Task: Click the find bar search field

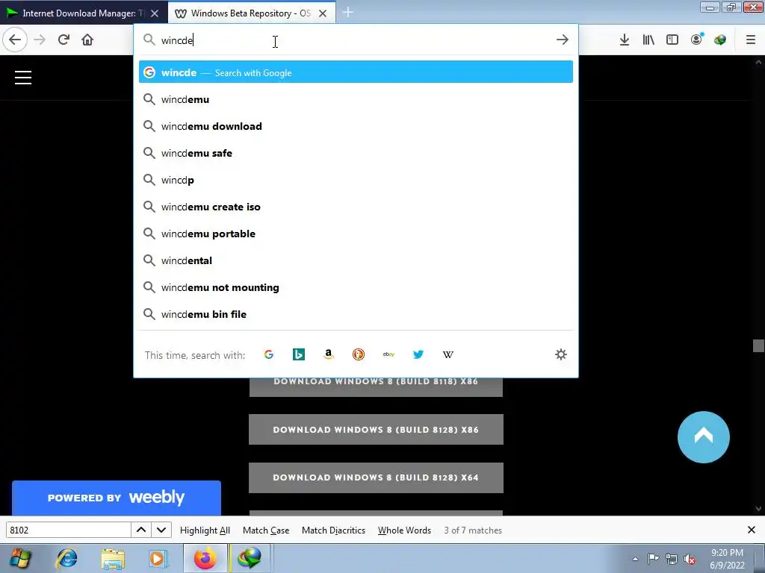Action: 68,530
